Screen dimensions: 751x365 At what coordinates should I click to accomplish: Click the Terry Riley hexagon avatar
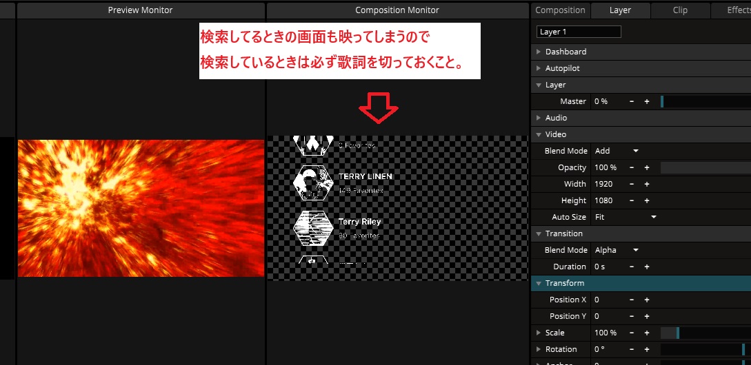(313, 228)
